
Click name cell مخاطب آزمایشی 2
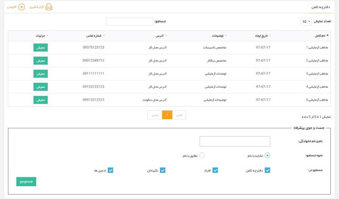(x=317, y=61)
